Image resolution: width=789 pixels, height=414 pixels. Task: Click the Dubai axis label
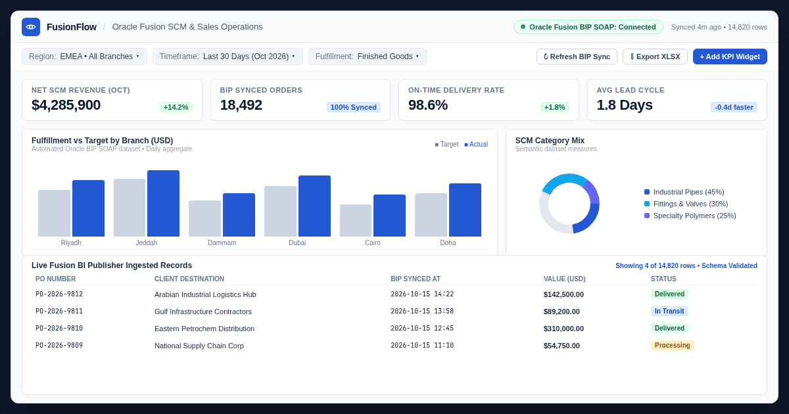(297, 242)
